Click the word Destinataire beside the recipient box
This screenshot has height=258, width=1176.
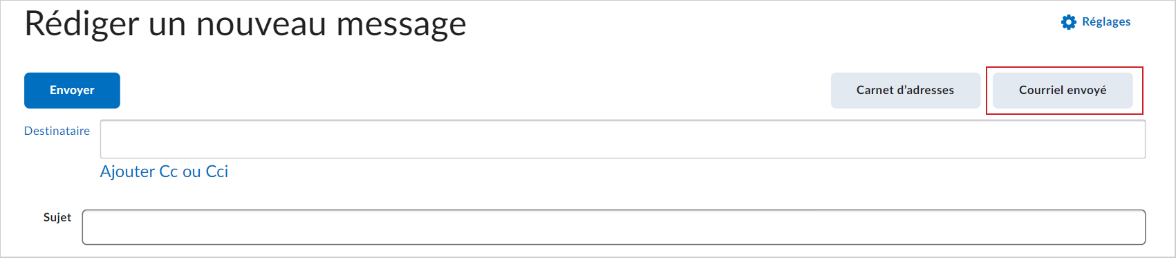pyautogui.click(x=57, y=131)
